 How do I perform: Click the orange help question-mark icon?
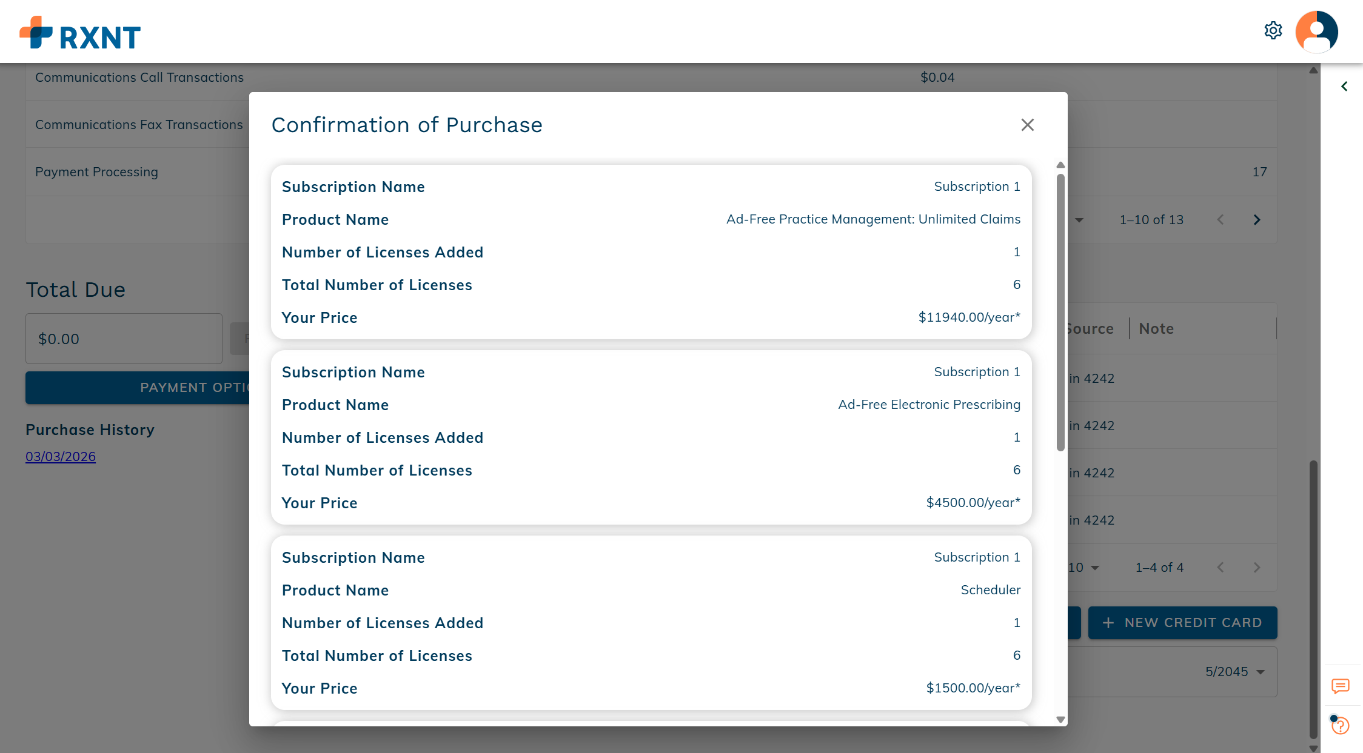click(x=1341, y=725)
